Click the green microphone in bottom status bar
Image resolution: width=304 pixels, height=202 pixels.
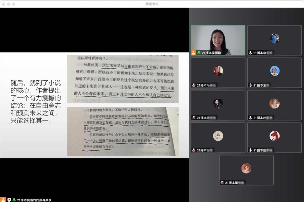click(14, 200)
